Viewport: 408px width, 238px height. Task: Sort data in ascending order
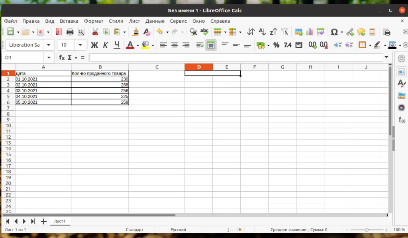pyautogui.click(x=262, y=31)
